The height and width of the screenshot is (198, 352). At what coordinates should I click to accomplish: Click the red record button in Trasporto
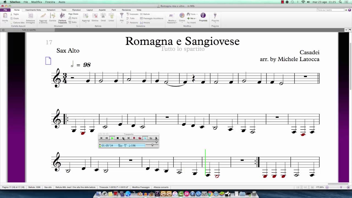coord(134,138)
